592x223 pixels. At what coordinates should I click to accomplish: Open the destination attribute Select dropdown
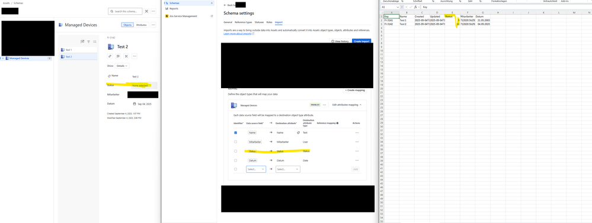pyautogui.click(x=288, y=169)
